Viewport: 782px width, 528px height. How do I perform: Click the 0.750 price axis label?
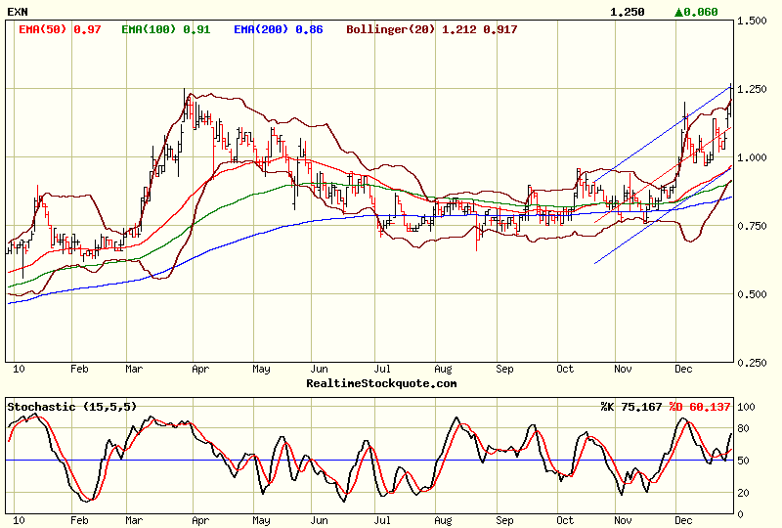tap(752, 226)
